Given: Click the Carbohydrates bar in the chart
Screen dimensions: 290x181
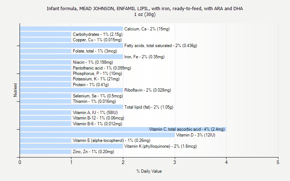Looking at the screenshot, I should tap(46, 34).
